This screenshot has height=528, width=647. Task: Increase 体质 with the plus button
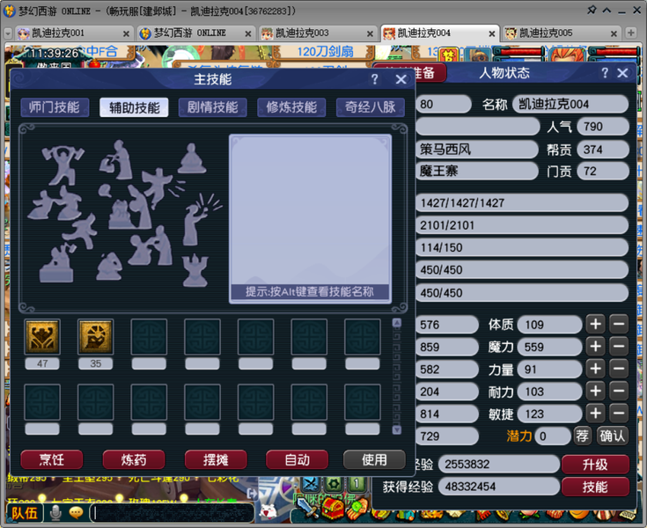pos(595,324)
